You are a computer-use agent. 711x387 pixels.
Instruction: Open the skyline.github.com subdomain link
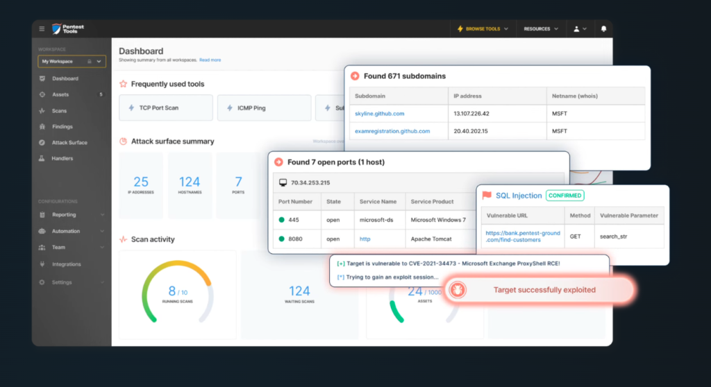380,113
